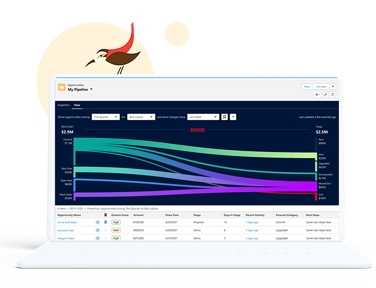Click the pencil edit icon
Viewport: 376px width, 288px height.
point(325,95)
